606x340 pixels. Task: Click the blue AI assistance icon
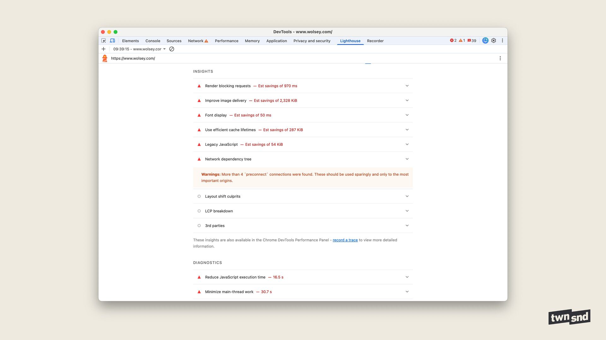point(485,41)
